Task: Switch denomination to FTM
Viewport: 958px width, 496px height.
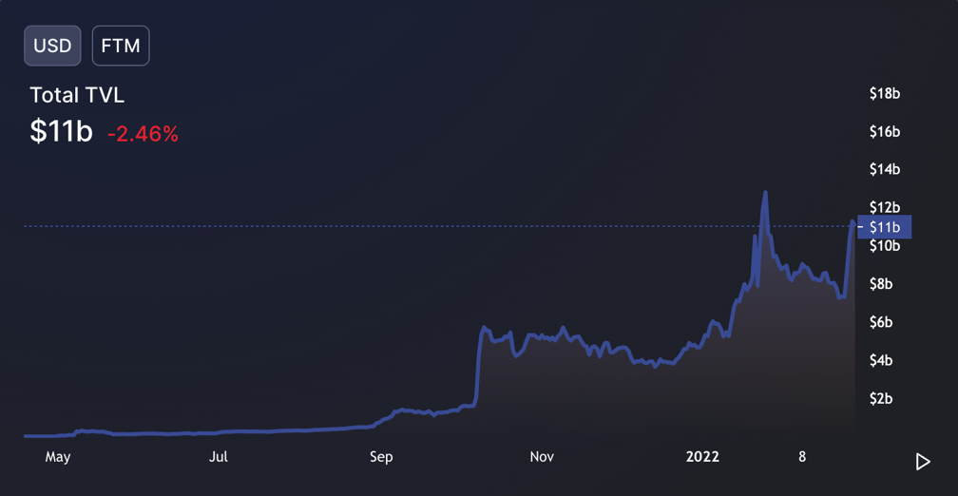Action: point(121,46)
